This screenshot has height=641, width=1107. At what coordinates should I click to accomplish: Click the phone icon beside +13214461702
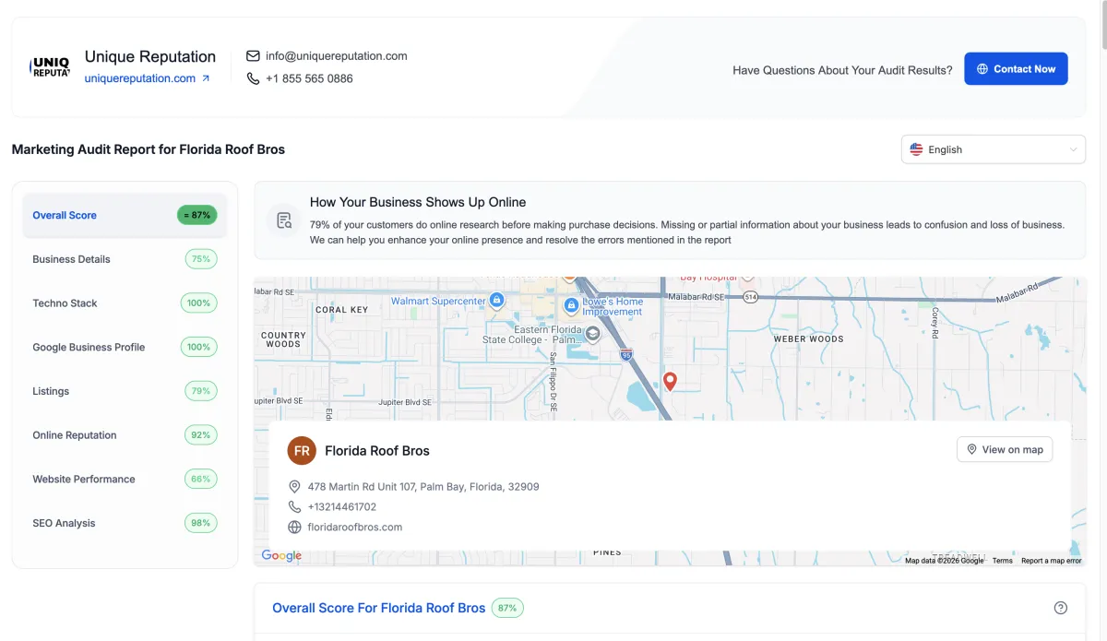pos(295,506)
